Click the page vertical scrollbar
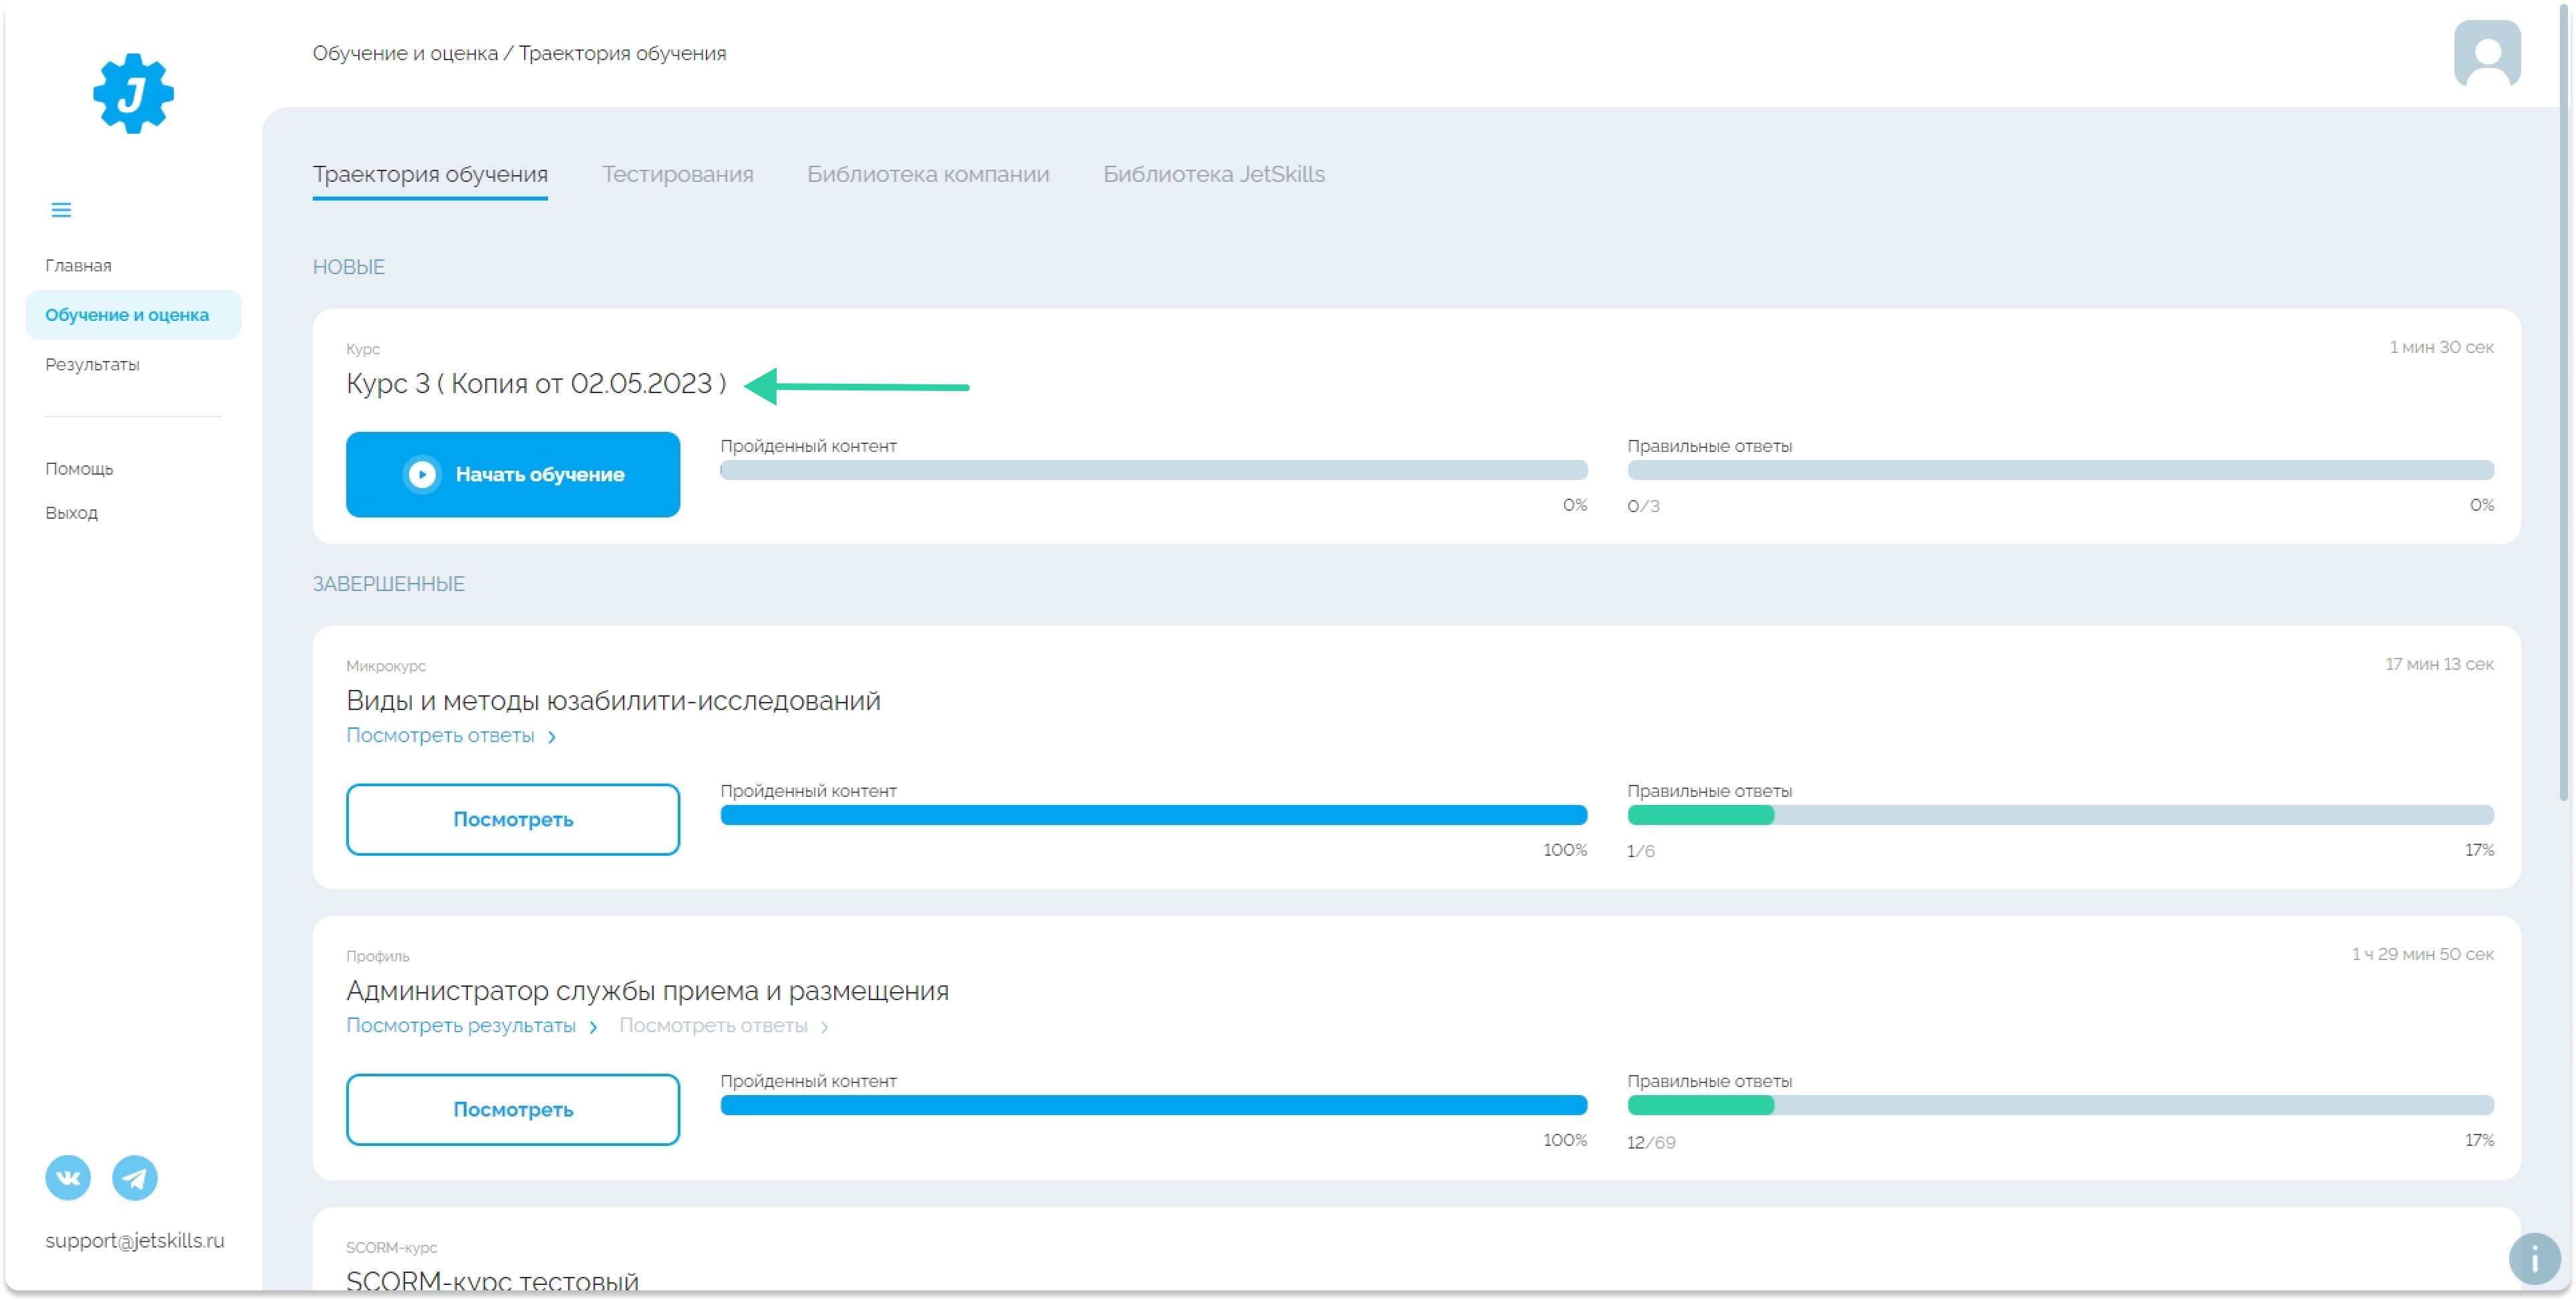 point(2564,402)
